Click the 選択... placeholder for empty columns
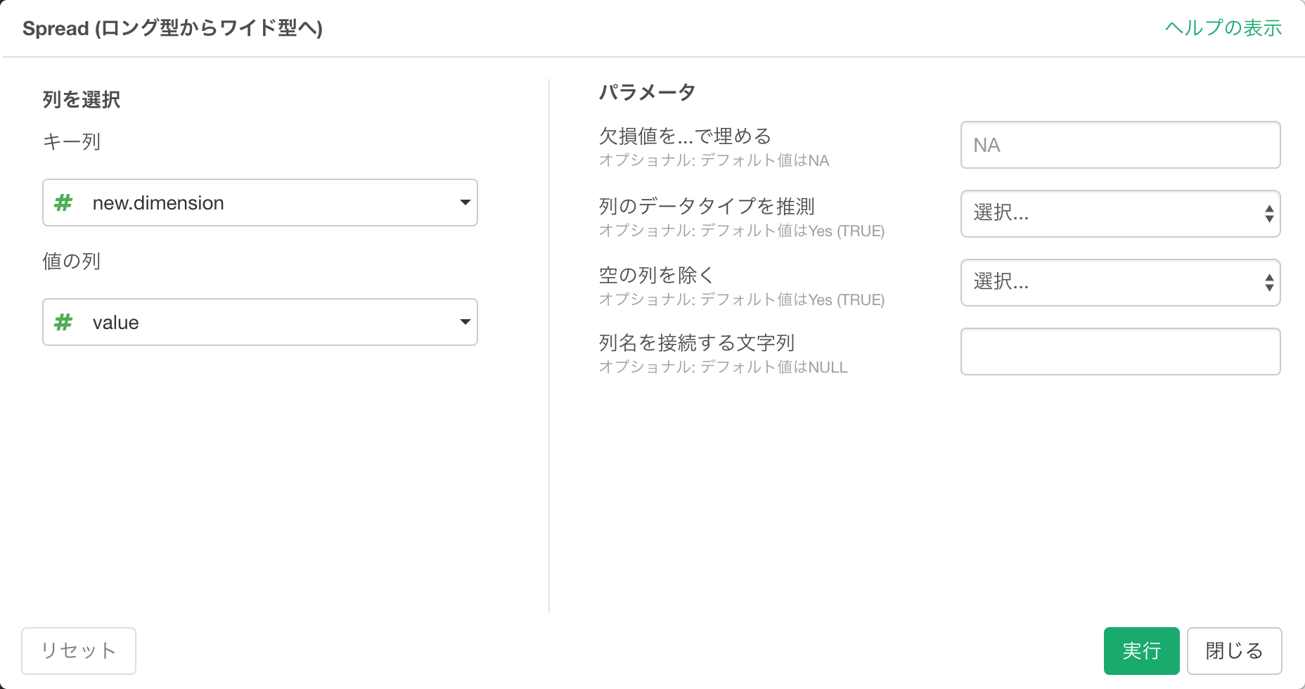The image size is (1305, 689). (x=1001, y=281)
